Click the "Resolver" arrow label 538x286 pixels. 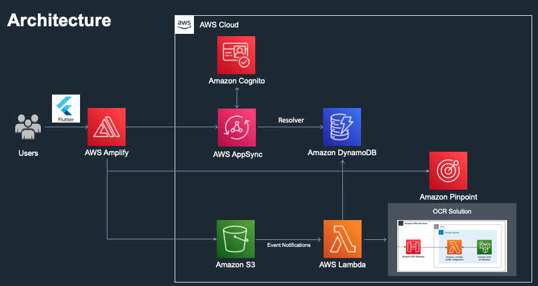tap(291, 120)
